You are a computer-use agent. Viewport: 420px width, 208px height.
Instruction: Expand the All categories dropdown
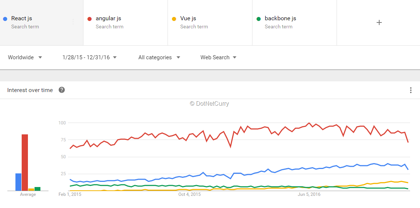159,57
